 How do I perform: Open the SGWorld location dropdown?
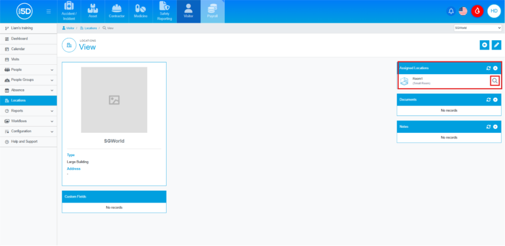pos(478,28)
